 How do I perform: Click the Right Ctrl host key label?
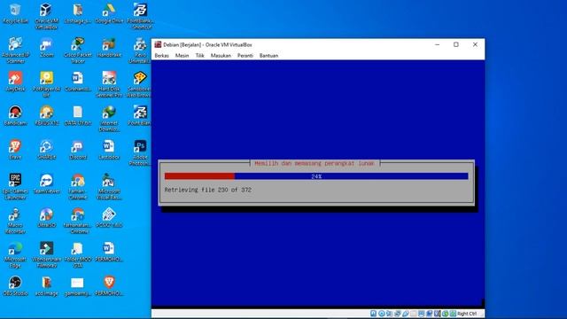(x=467, y=314)
